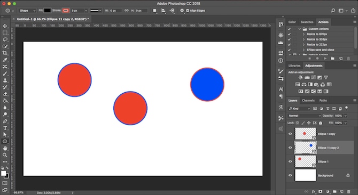Toggle visibility of Background layer

(x=290, y=175)
